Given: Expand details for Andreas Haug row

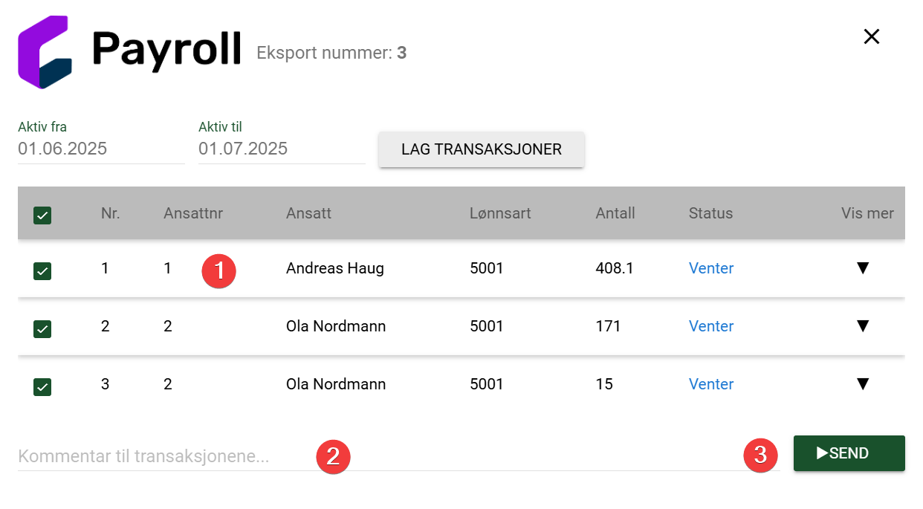Looking at the screenshot, I should point(863,268).
